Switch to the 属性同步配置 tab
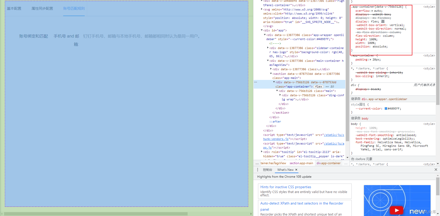This screenshot has height=216, width=440. point(42,8)
